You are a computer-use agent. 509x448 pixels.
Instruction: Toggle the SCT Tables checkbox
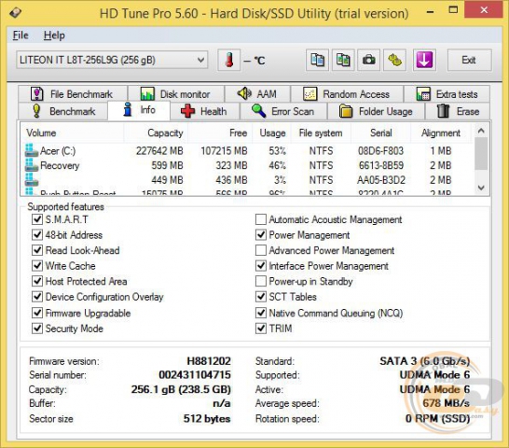tap(261, 297)
